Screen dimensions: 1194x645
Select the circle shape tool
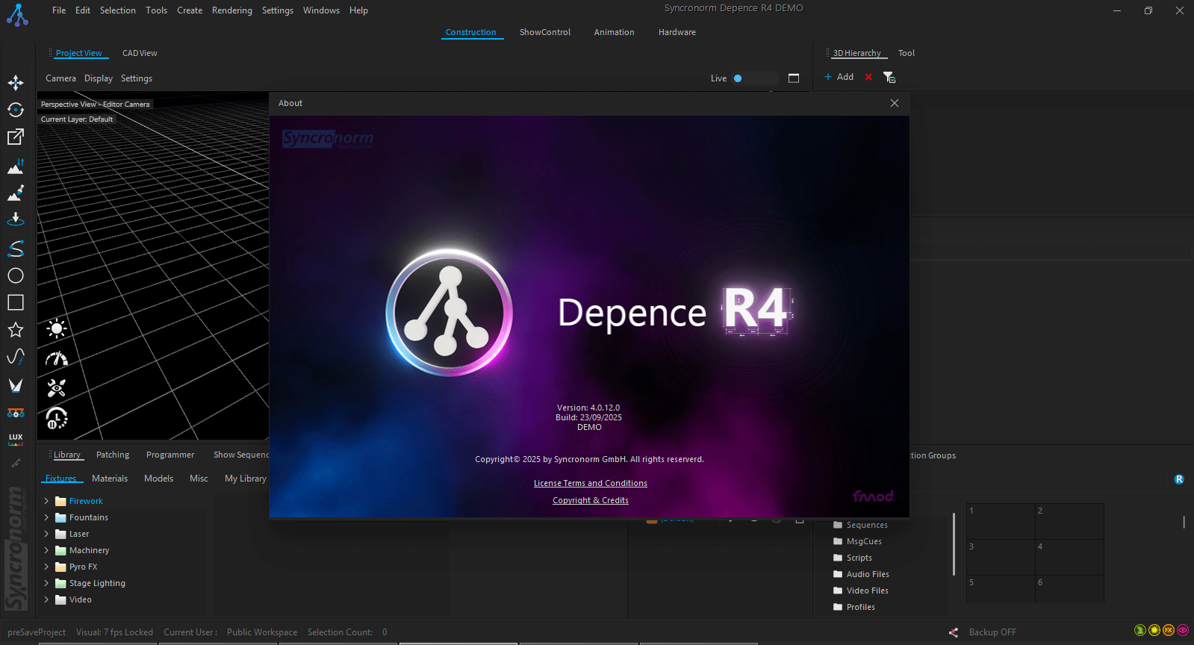point(16,275)
